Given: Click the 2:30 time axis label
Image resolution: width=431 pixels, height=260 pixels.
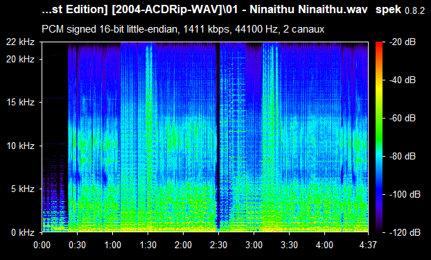Looking at the screenshot, I should pos(218,245).
